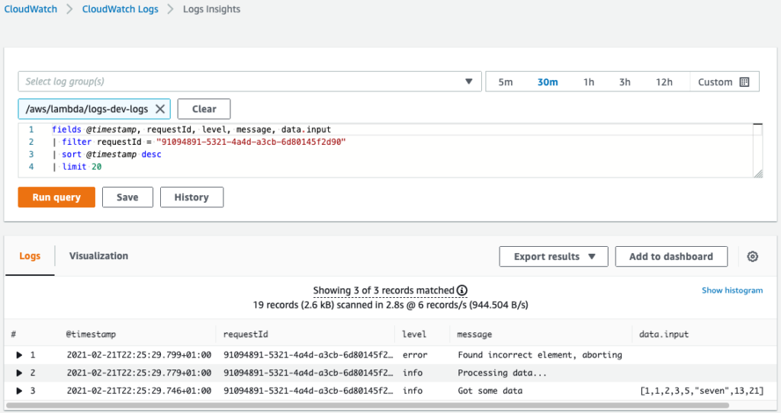Click the sort @timestamp desc query line
Viewport: 781px width, 413px height.
click(107, 154)
